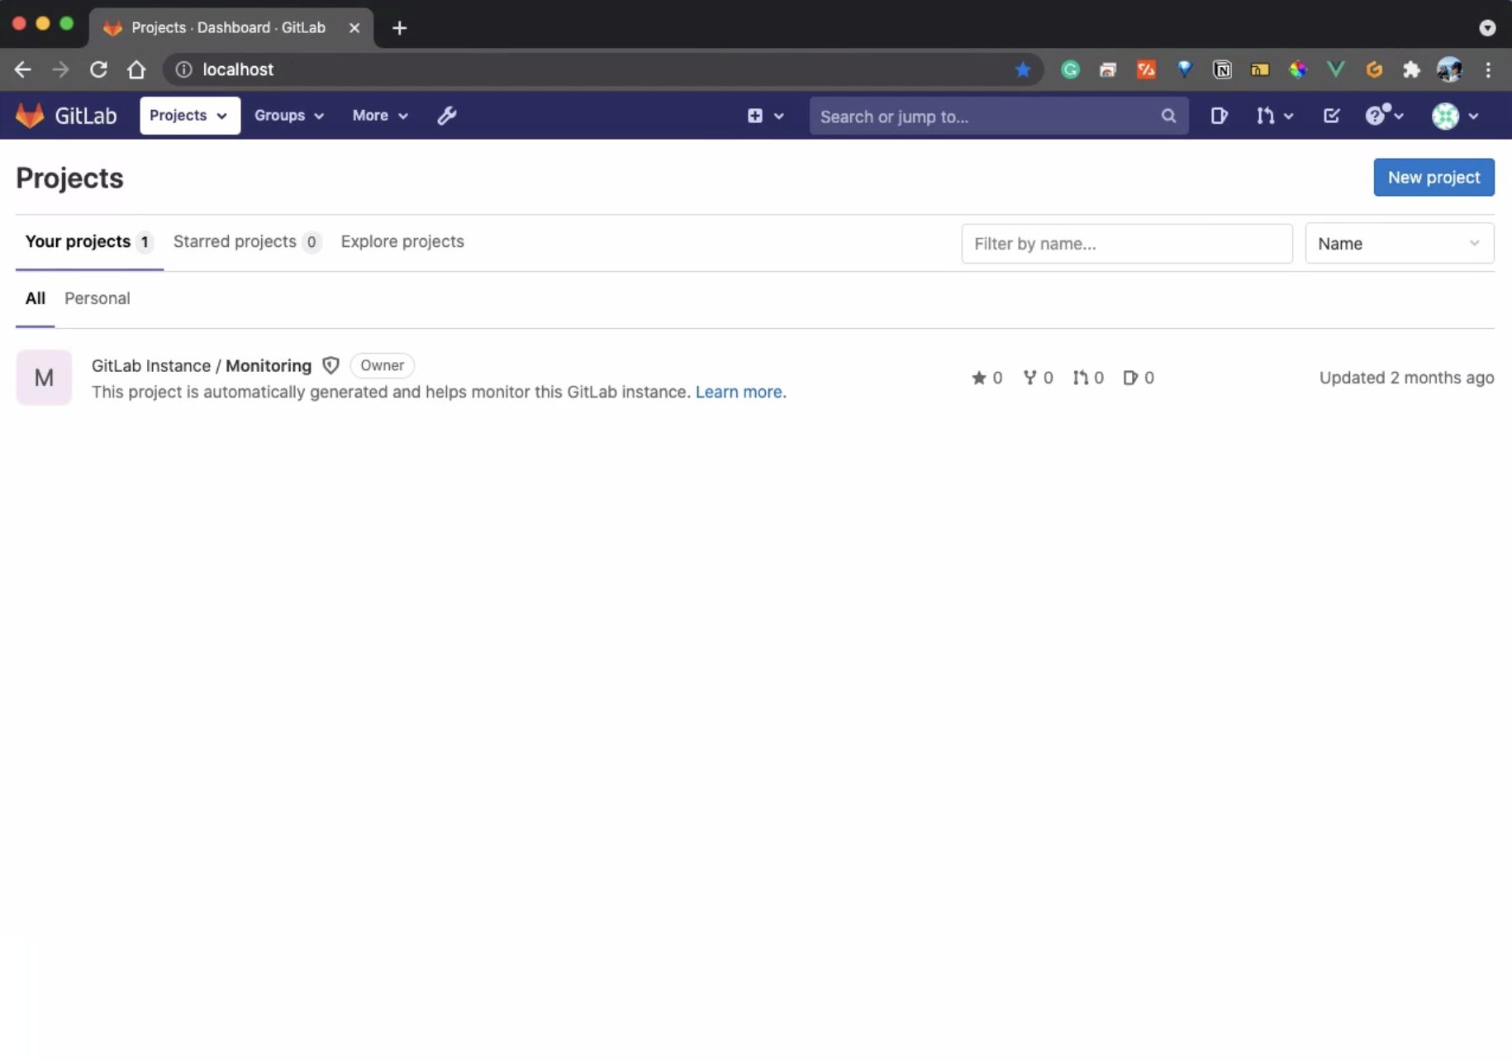Image resolution: width=1512 pixels, height=1061 pixels.
Task: Click the Monitoring project forks count icon
Action: [1029, 378]
